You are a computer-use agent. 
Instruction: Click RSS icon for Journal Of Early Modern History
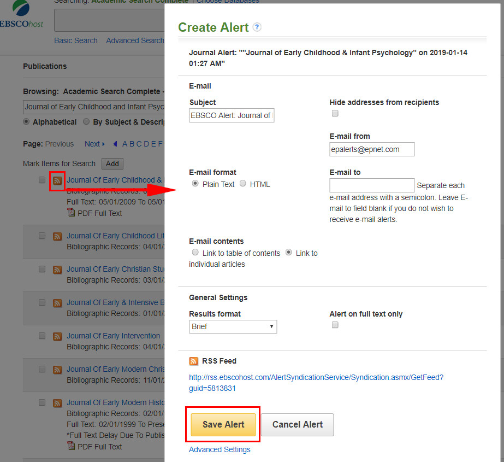coord(57,403)
